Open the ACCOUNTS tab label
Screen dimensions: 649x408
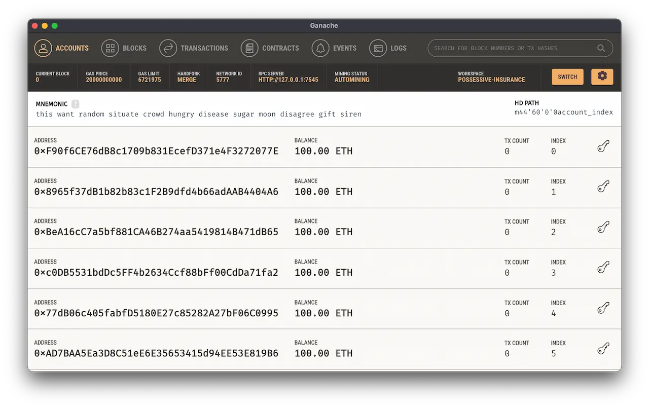tap(72, 48)
